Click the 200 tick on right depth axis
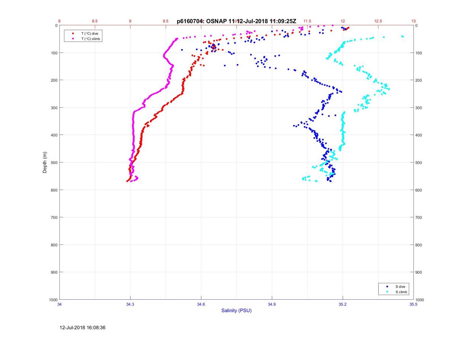 (x=419, y=80)
